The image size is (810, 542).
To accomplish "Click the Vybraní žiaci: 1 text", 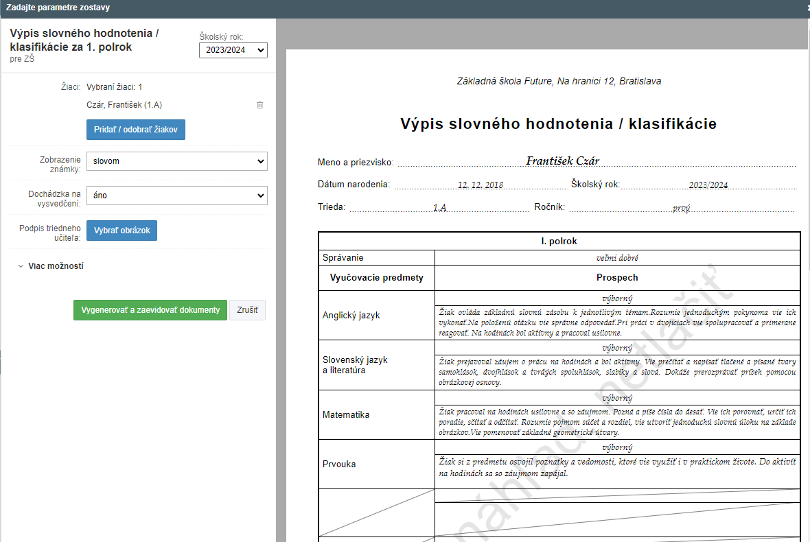I will coord(114,86).
